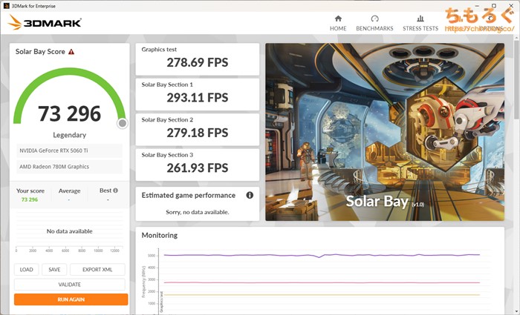Click the Average column label
Viewport: 520px width, 315px height.
(x=69, y=190)
